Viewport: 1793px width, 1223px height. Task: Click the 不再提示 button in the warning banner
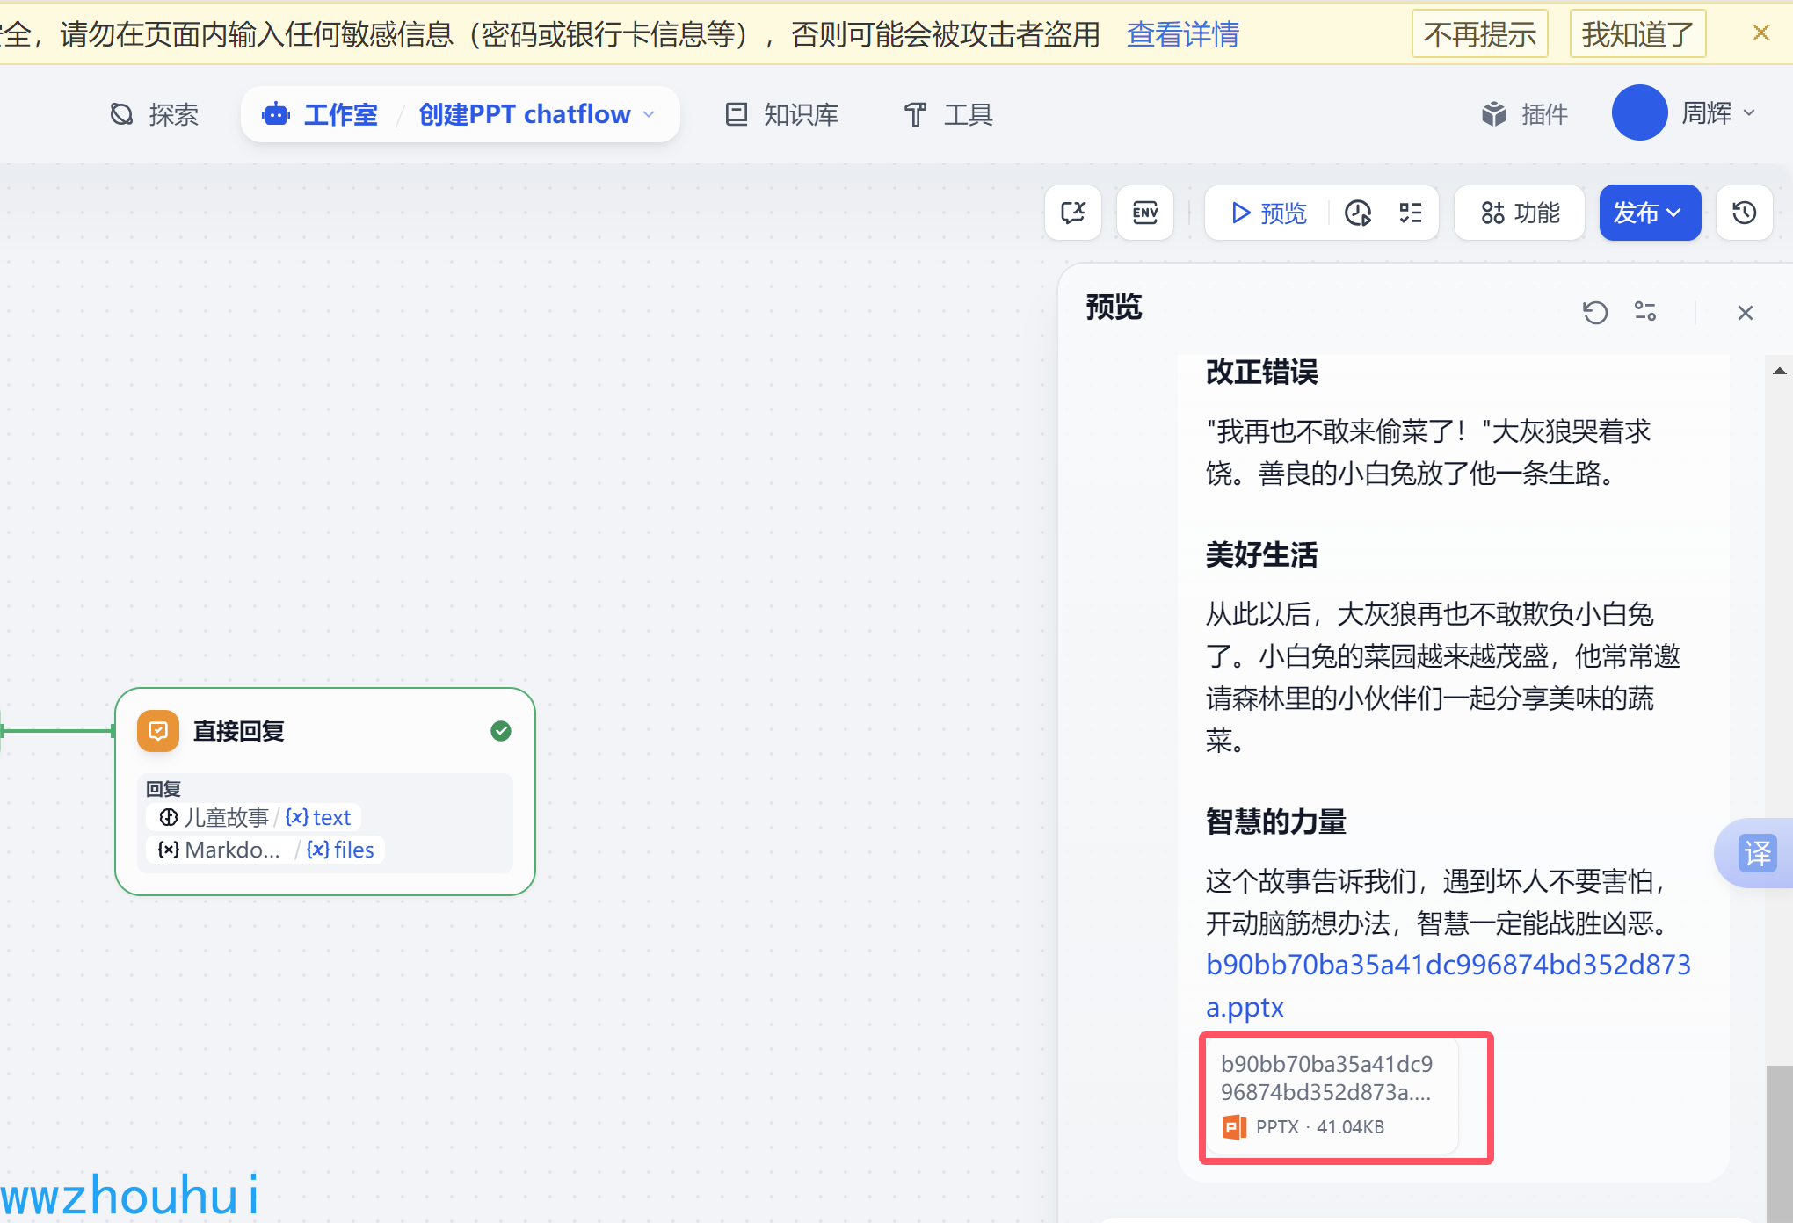tap(1479, 34)
